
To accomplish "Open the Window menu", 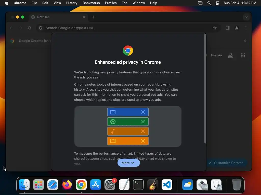I will 139,3.
